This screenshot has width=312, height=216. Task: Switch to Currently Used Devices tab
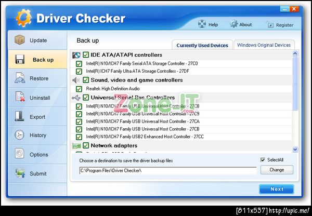(202, 45)
